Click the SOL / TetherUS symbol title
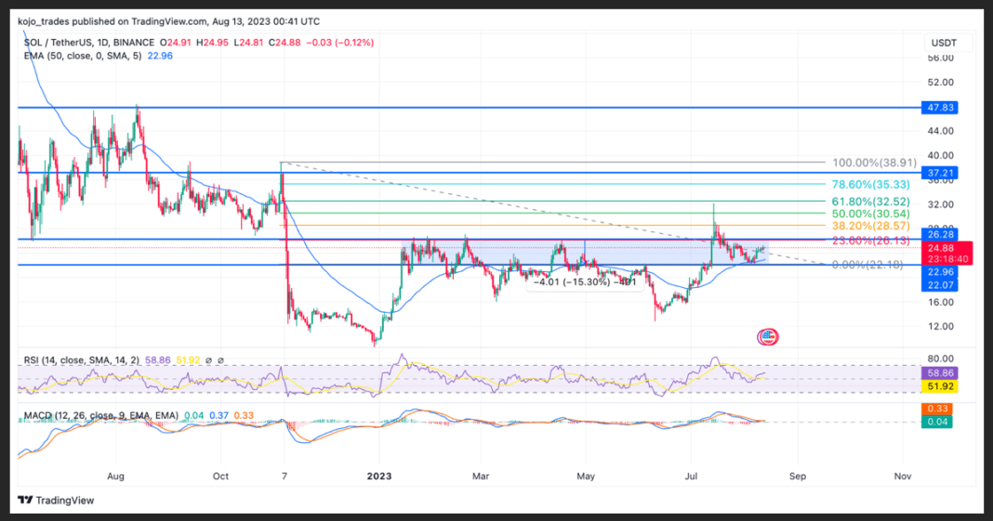Viewport: 993px width, 521px height. (88, 43)
